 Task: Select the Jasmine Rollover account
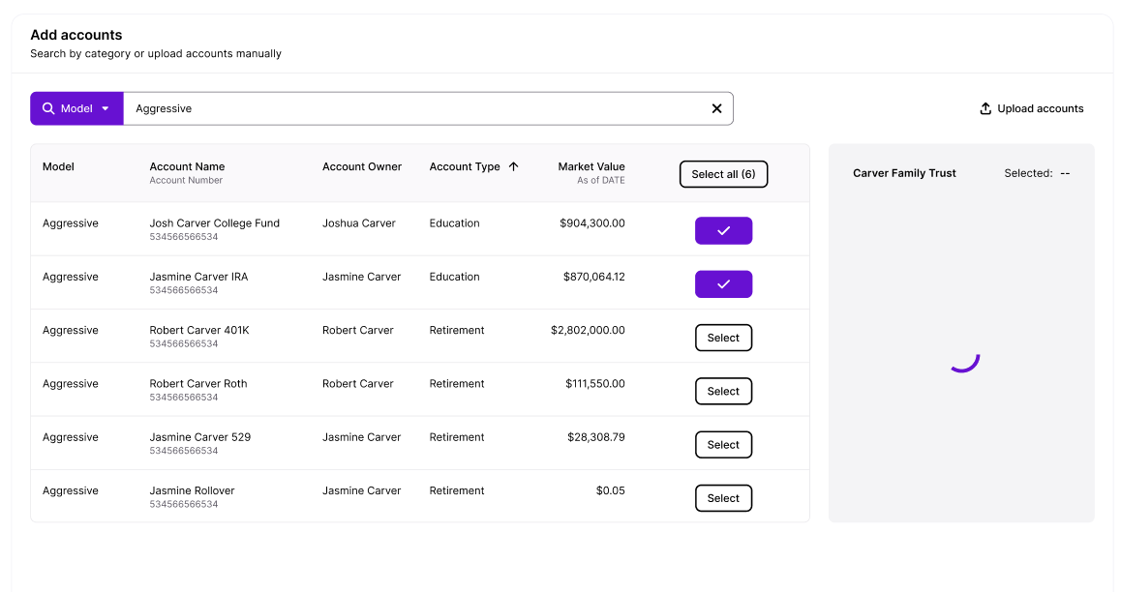(723, 498)
